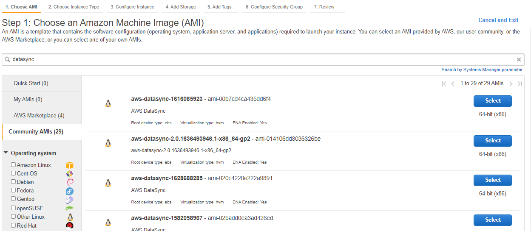
Task: Open Search by Systems Manager parameter link
Action: click(x=482, y=70)
